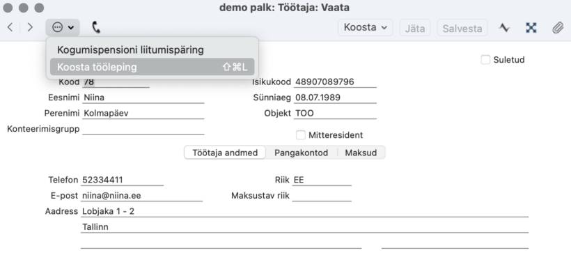Screen dimensions: 571x255
Task: Go to the next employee record arrow
Action: coord(30,27)
